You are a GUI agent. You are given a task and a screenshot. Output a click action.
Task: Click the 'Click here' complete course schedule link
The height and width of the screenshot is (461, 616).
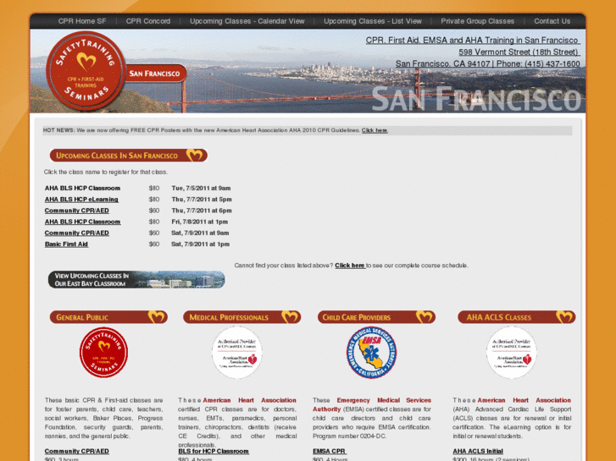coord(350,266)
